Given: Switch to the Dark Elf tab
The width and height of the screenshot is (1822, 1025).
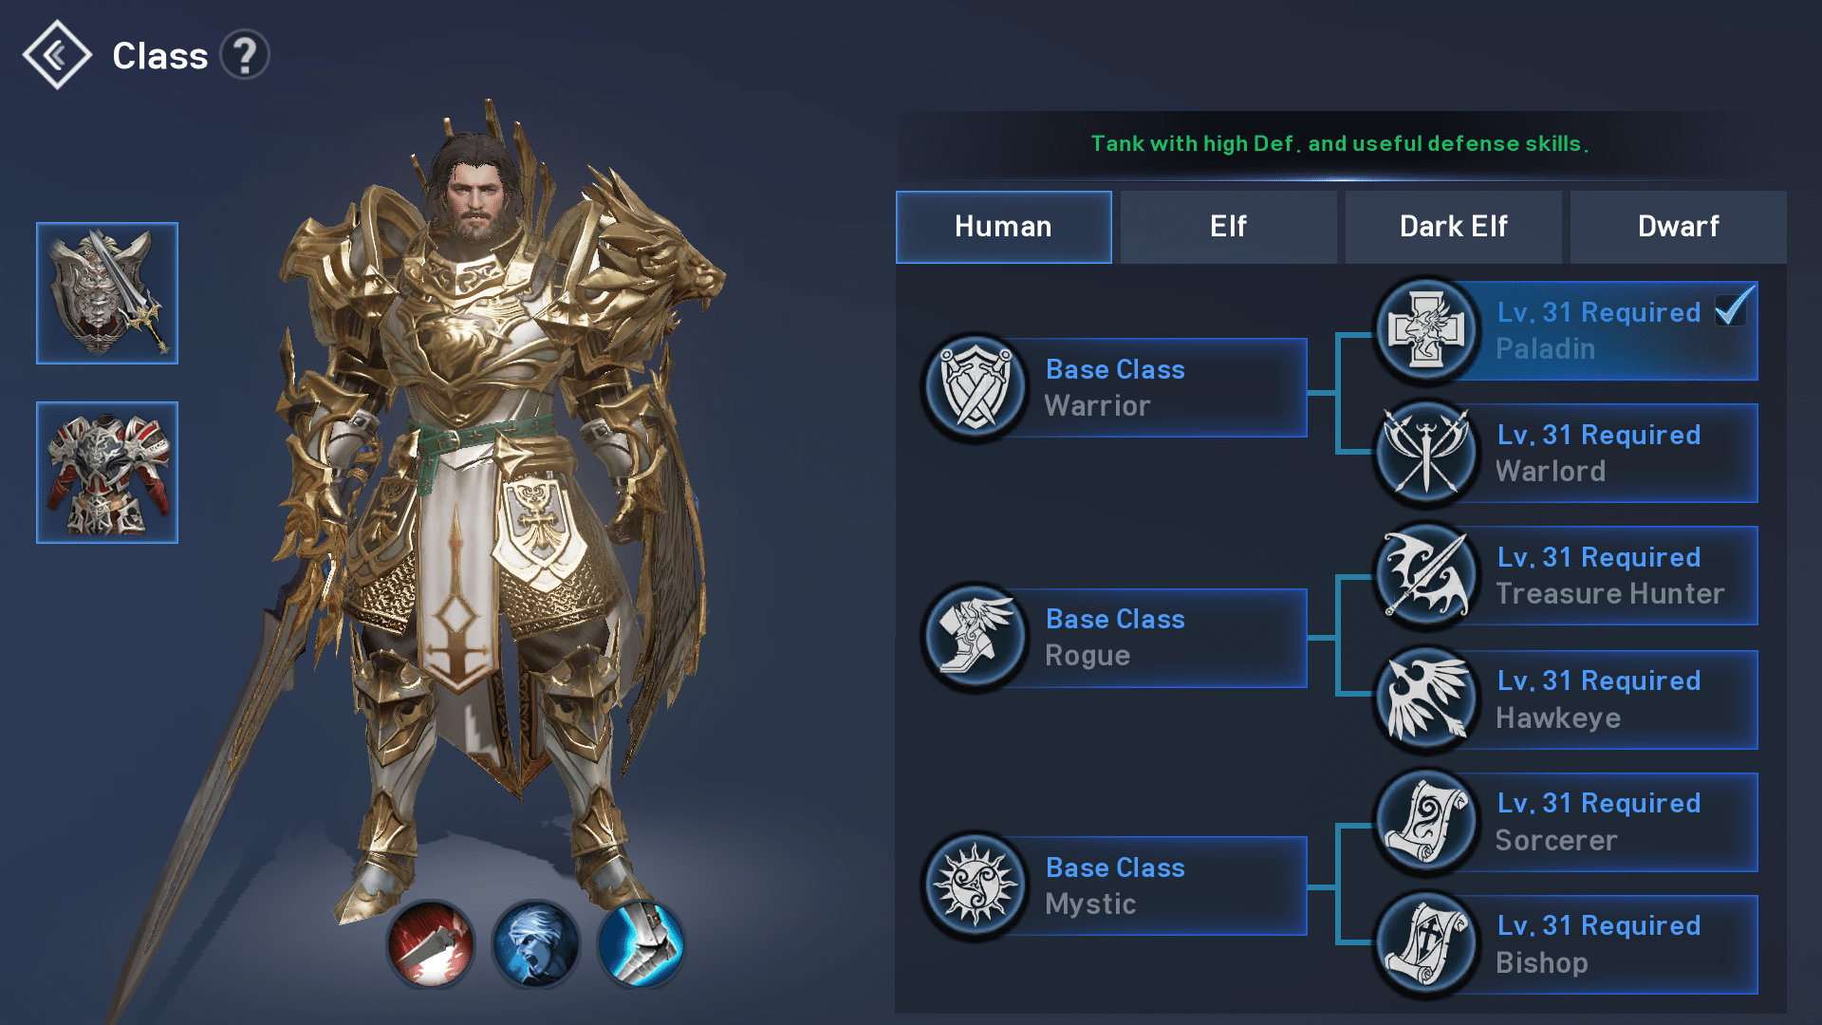Looking at the screenshot, I should [1453, 227].
